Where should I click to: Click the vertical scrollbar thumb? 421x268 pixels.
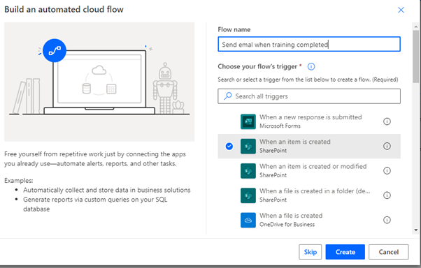[x=416, y=57]
